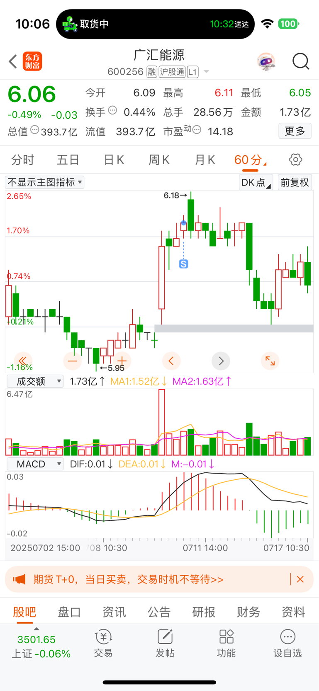Tap MA1:1.52亿 volume average label
This screenshot has width=319, height=691.
(x=139, y=381)
